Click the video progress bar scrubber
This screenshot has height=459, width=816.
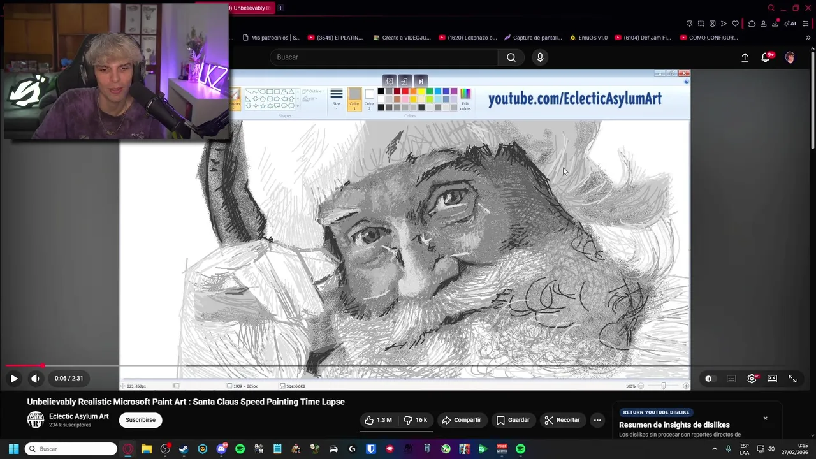pos(42,366)
